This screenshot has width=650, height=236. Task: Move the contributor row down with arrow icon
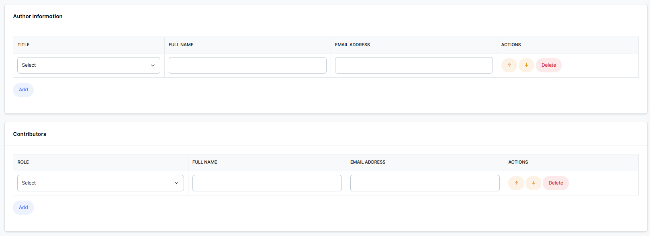(533, 183)
